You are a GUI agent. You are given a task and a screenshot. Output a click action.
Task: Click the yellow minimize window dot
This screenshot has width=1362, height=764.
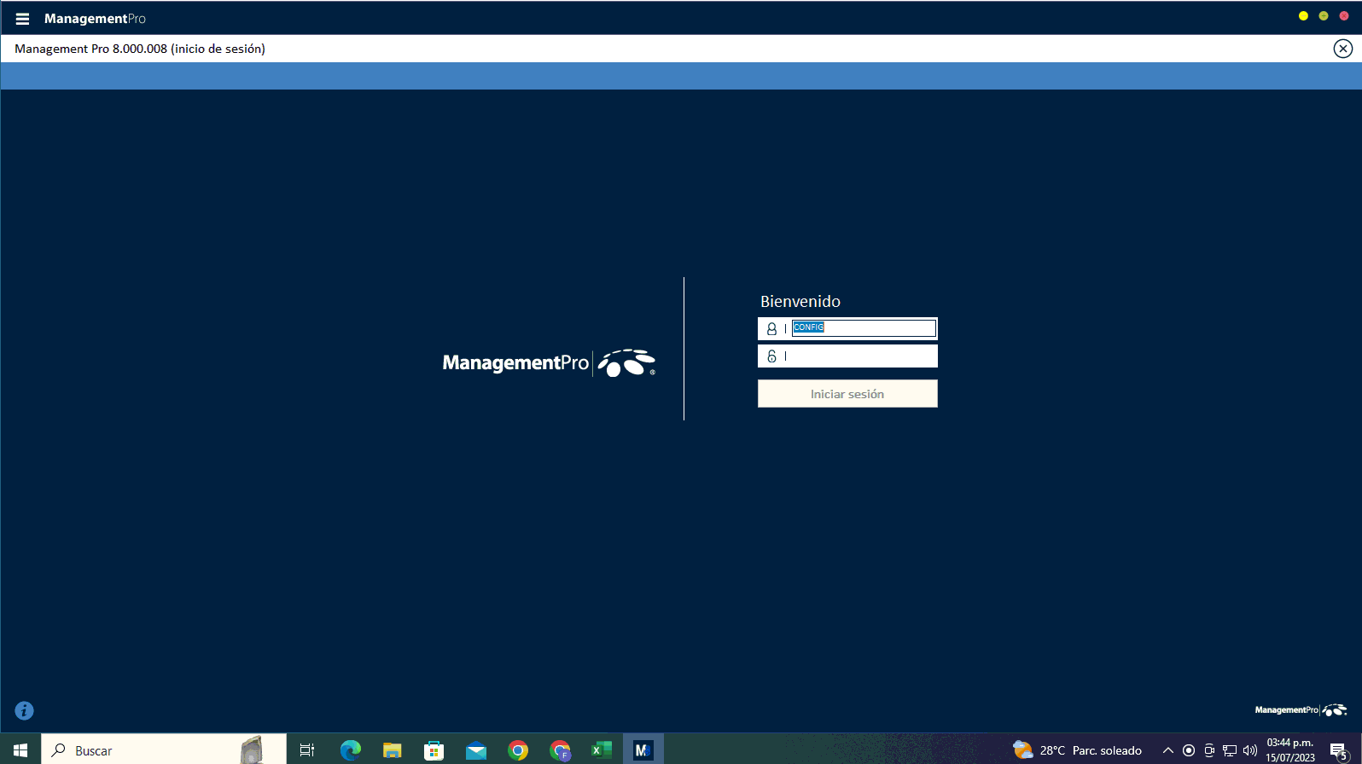(1303, 16)
